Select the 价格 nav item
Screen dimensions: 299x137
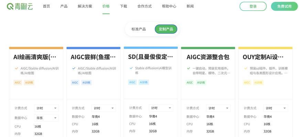[106, 6]
